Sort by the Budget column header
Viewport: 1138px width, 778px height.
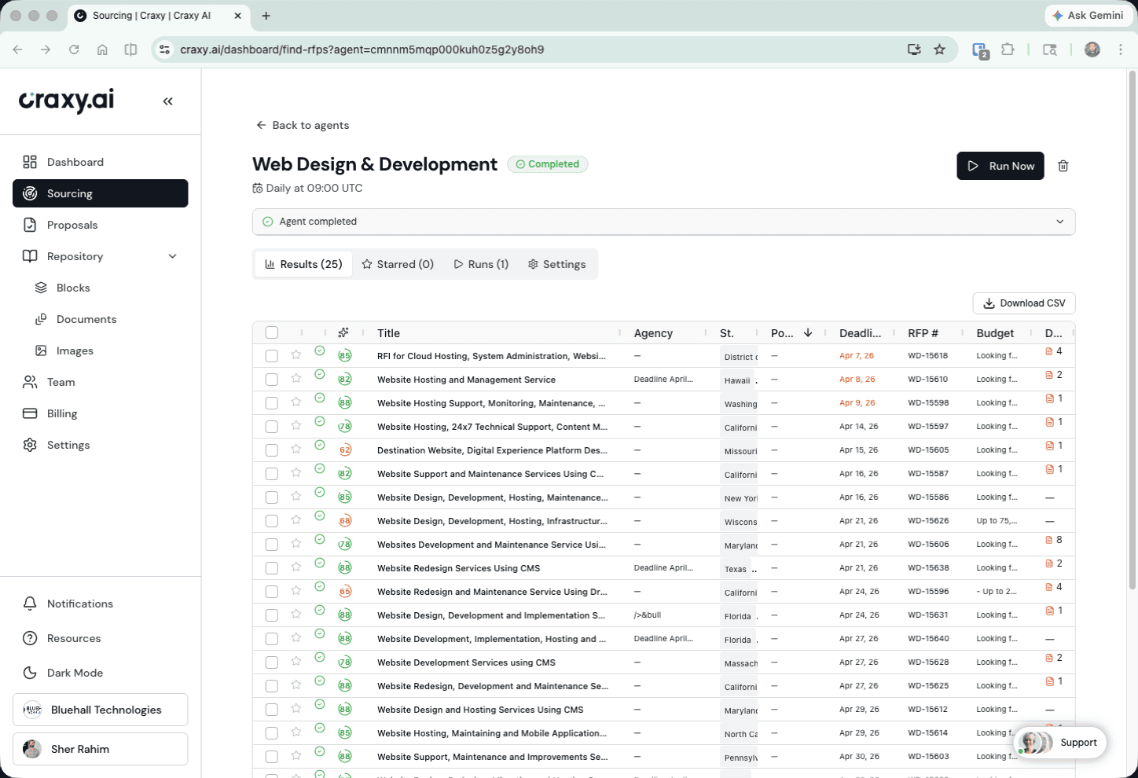point(995,333)
